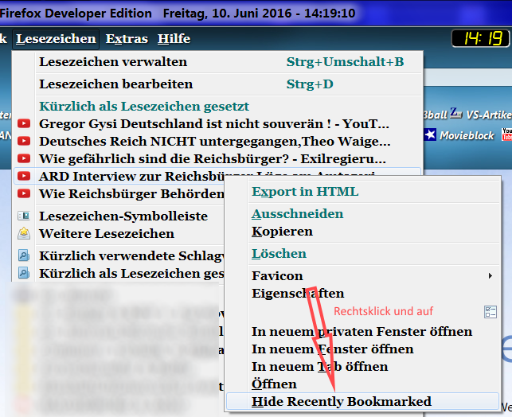Click the Weitere Lesezeichen star icon

pos(24,234)
